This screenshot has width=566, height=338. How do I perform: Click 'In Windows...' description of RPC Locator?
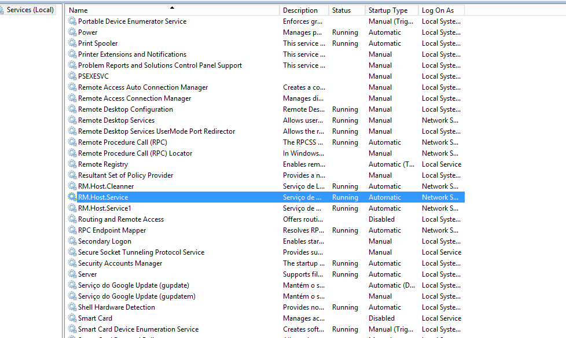pyautogui.click(x=303, y=153)
